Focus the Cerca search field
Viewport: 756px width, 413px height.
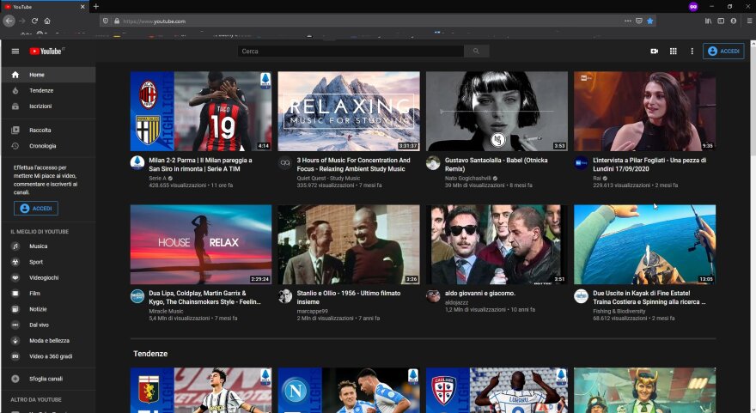pyautogui.click(x=352, y=52)
